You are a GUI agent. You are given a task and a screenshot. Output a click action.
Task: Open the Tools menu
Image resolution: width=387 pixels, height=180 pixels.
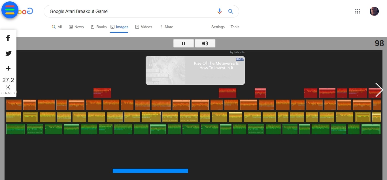click(x=235, y=27)
